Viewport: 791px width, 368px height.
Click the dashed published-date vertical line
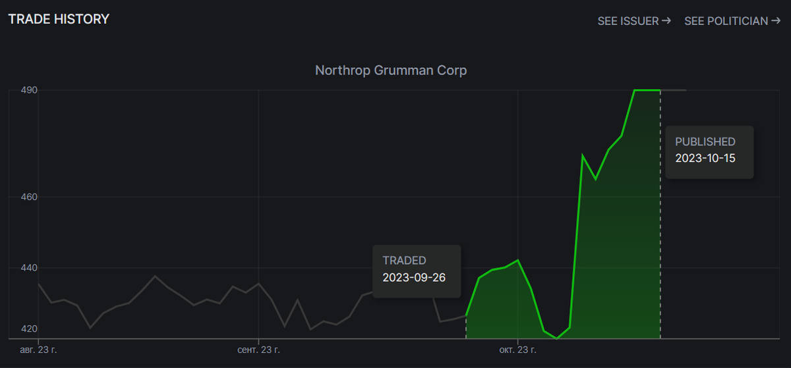coord(660,214)
